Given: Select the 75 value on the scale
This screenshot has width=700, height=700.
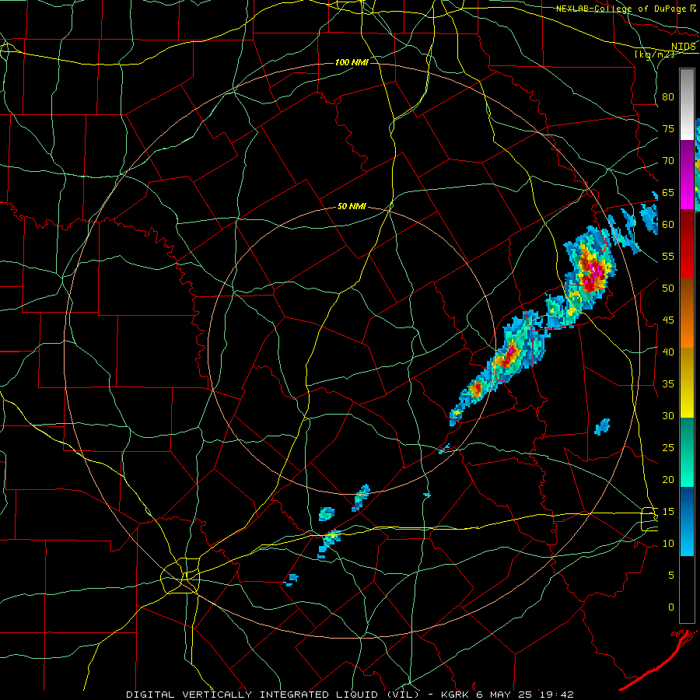Looking at the screenshot, I should pyautogui.click(x=668, y=129).
